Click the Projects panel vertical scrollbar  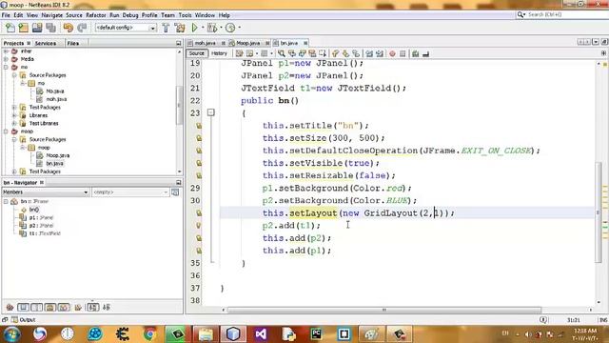point(179,105)
